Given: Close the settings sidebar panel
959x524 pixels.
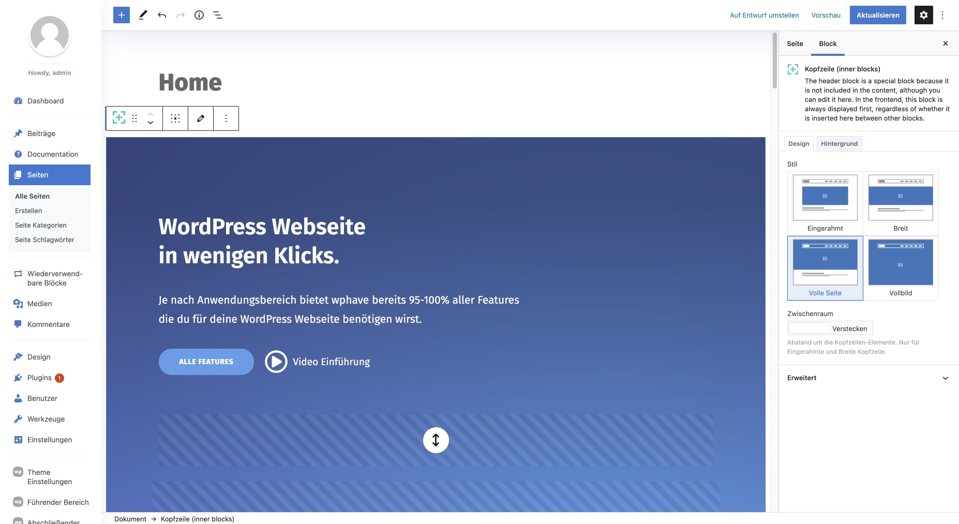Looking at the screenshot, I should click(x=946, y=43).
